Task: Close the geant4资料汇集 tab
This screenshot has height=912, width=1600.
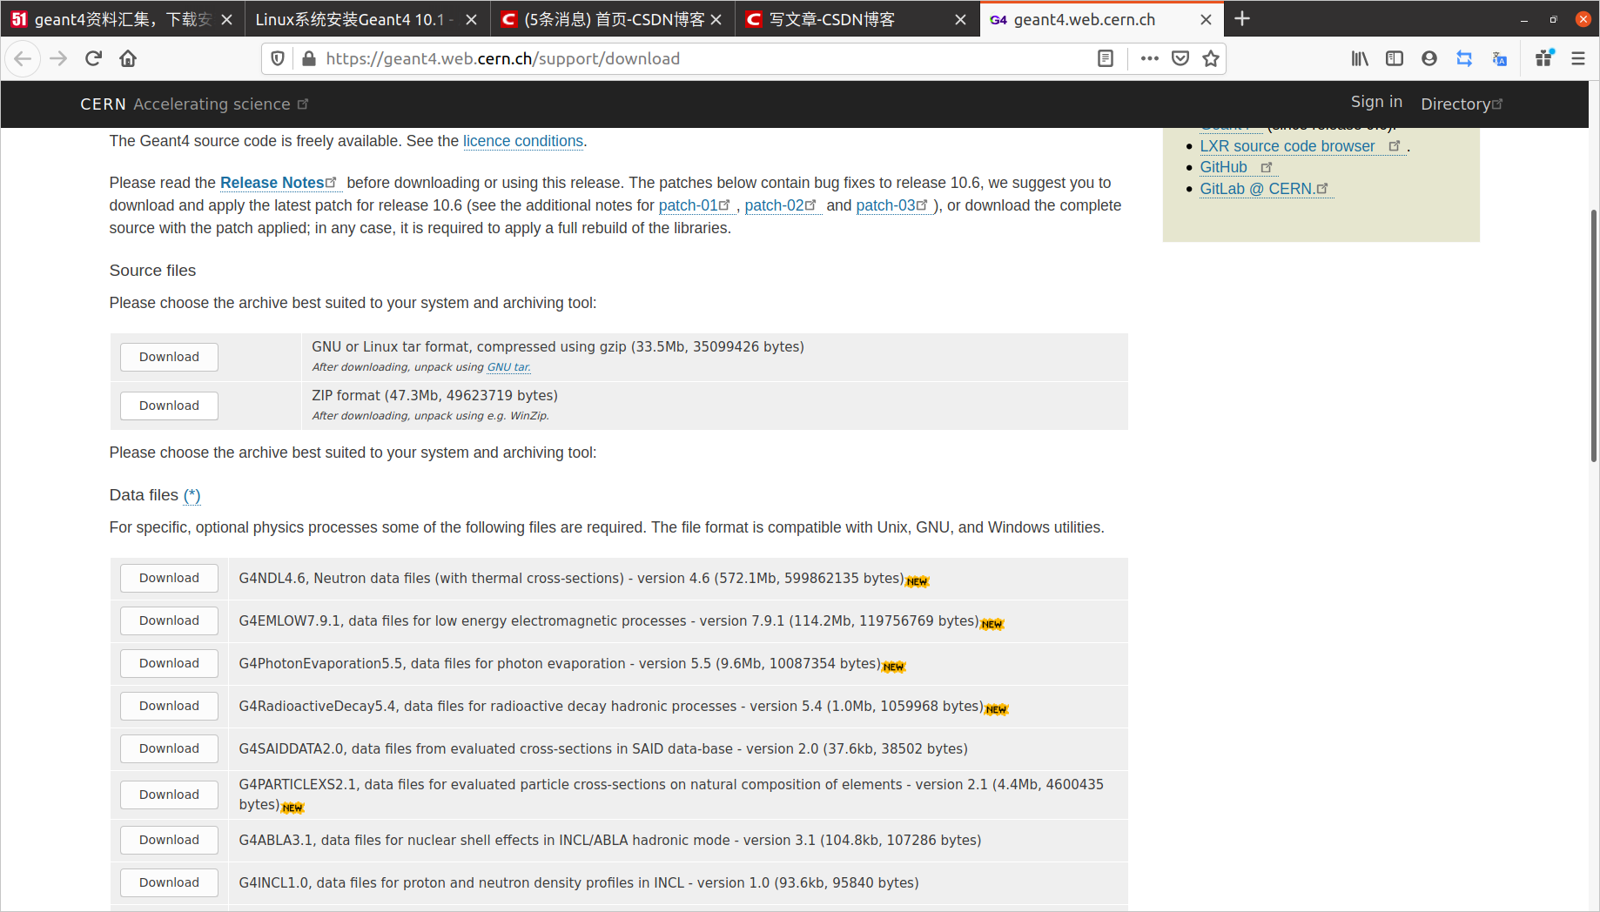Action: tap(226, 19)
